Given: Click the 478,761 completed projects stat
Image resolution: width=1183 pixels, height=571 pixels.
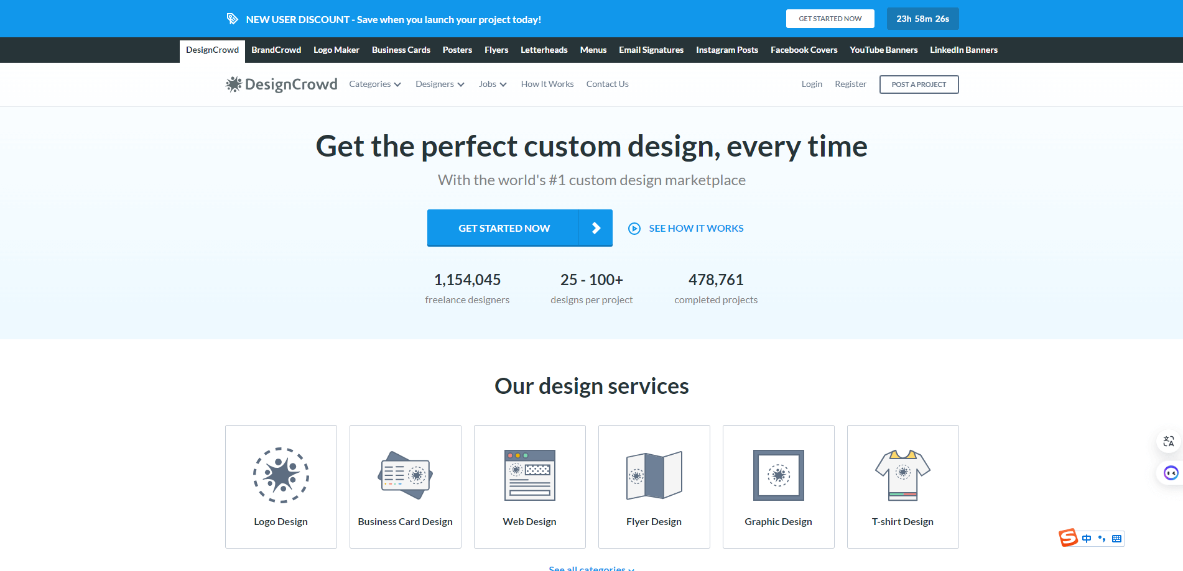Looking at the screenshot, I should (716, 289).
